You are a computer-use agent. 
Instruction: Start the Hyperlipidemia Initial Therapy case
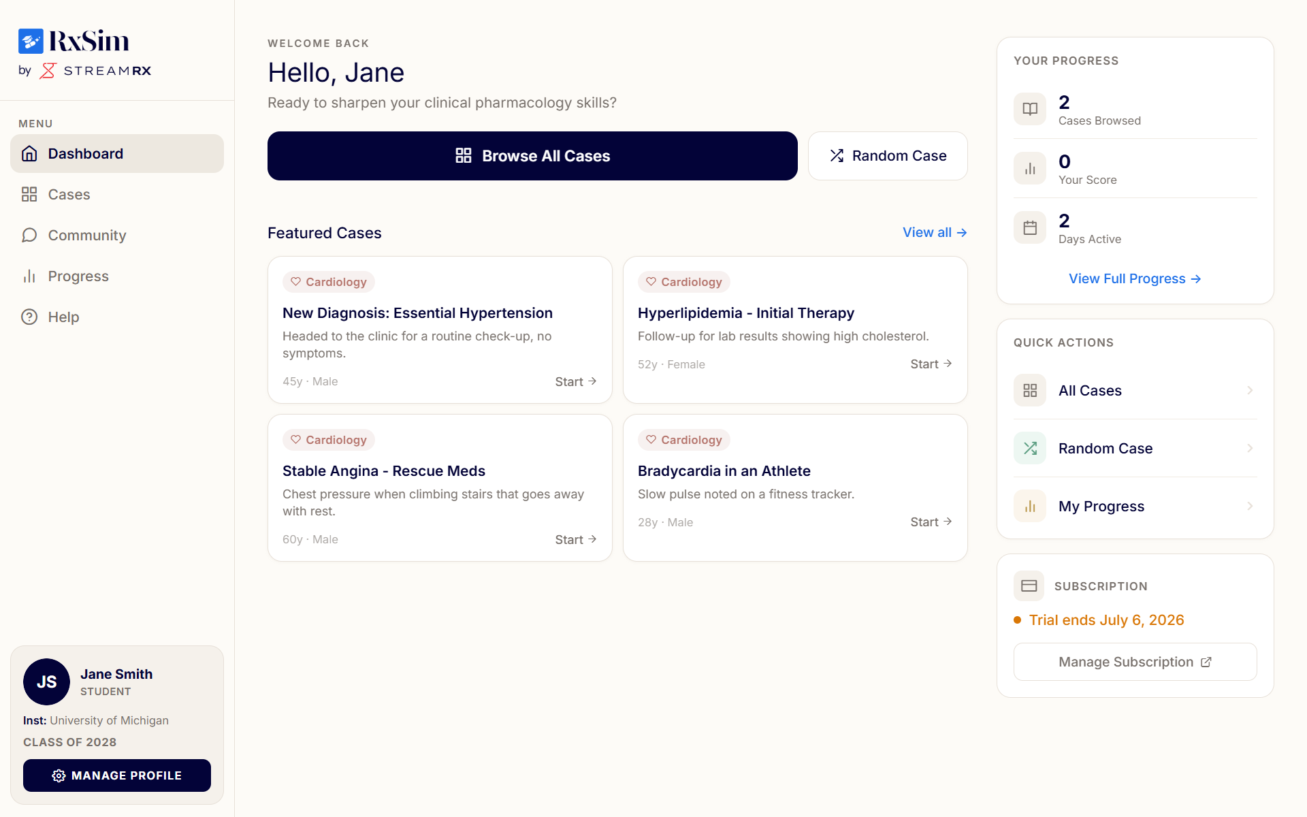[931, 364]
